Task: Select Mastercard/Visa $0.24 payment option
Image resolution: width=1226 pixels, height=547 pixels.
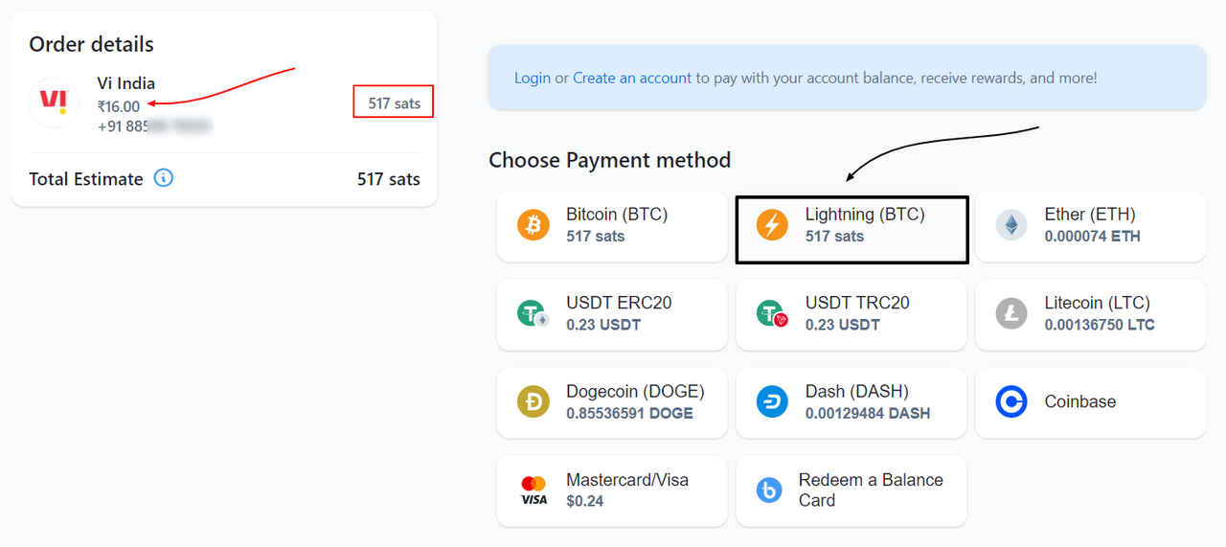Action: pyautogui.click(x=612, y=490)
